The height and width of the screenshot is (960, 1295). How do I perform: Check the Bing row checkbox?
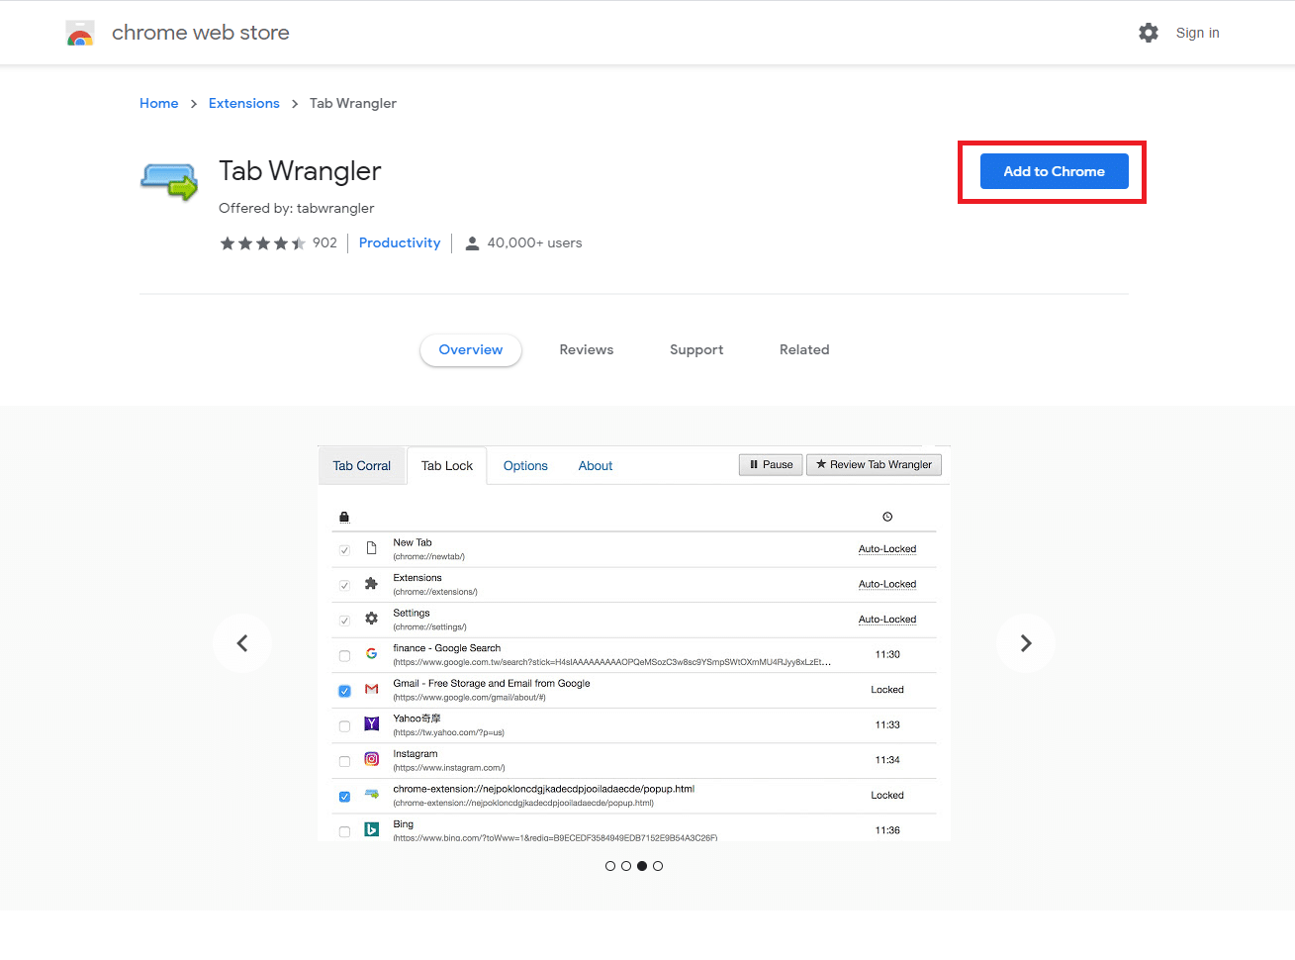click(344, 831)
